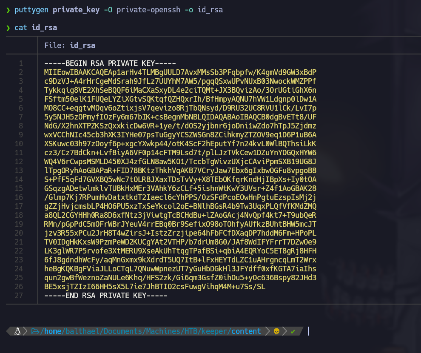This screenshot has width=421, height=353.
Task: Click the chevron between skull and checkmark
Action: click(285, 331)
